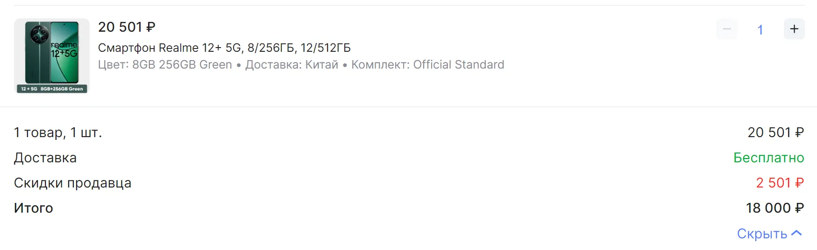Open the Смартфон Realme 12+ 5G title
817x250 pixels.
click(224, 48)
